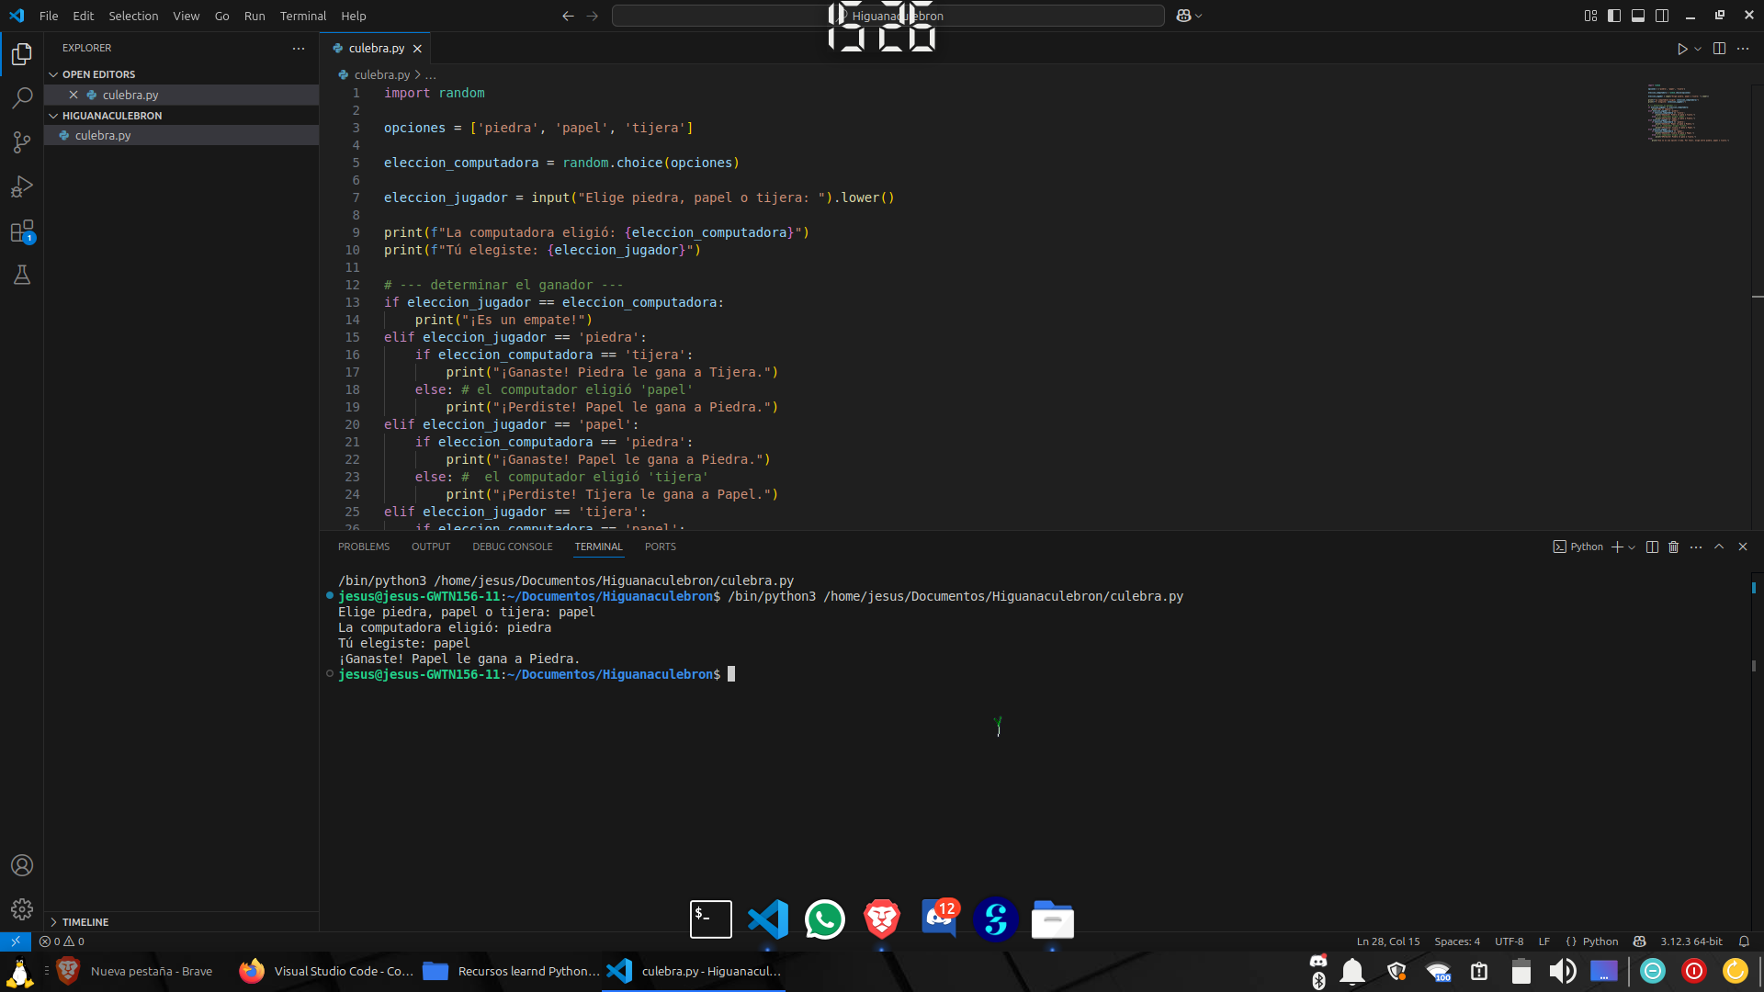Image resolution: width=1764 pixels, height=992 pixels.
Task: Switch to the Output panel tab
Action: coord(431,547)
